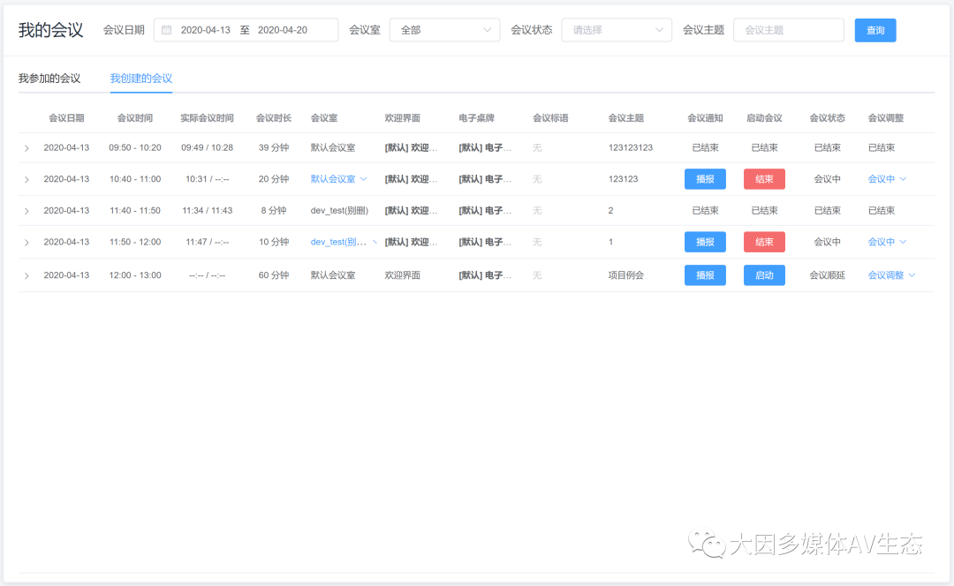Expand the row for meeting topic 2
954x586 pixels.
coord(26,210)
